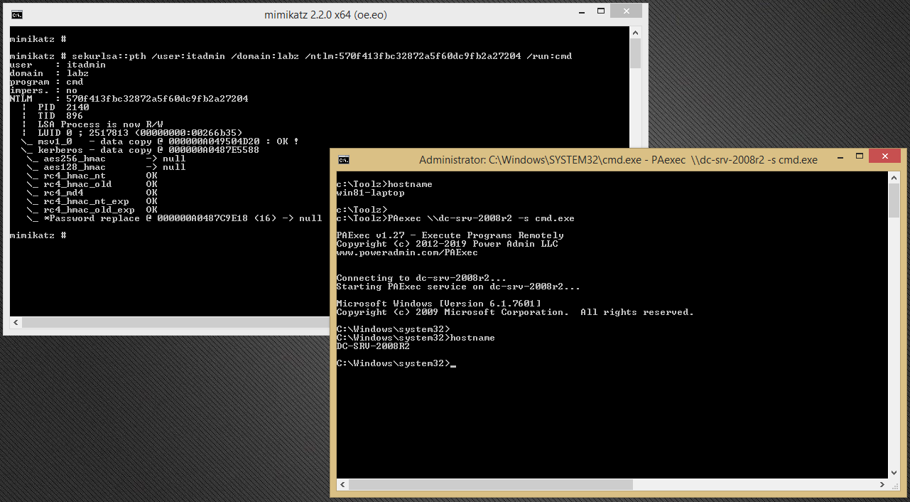Click the rc4_hmac_old_exp OK line
Viewport: 910px width, 502px height.
(x=92, y=210)
